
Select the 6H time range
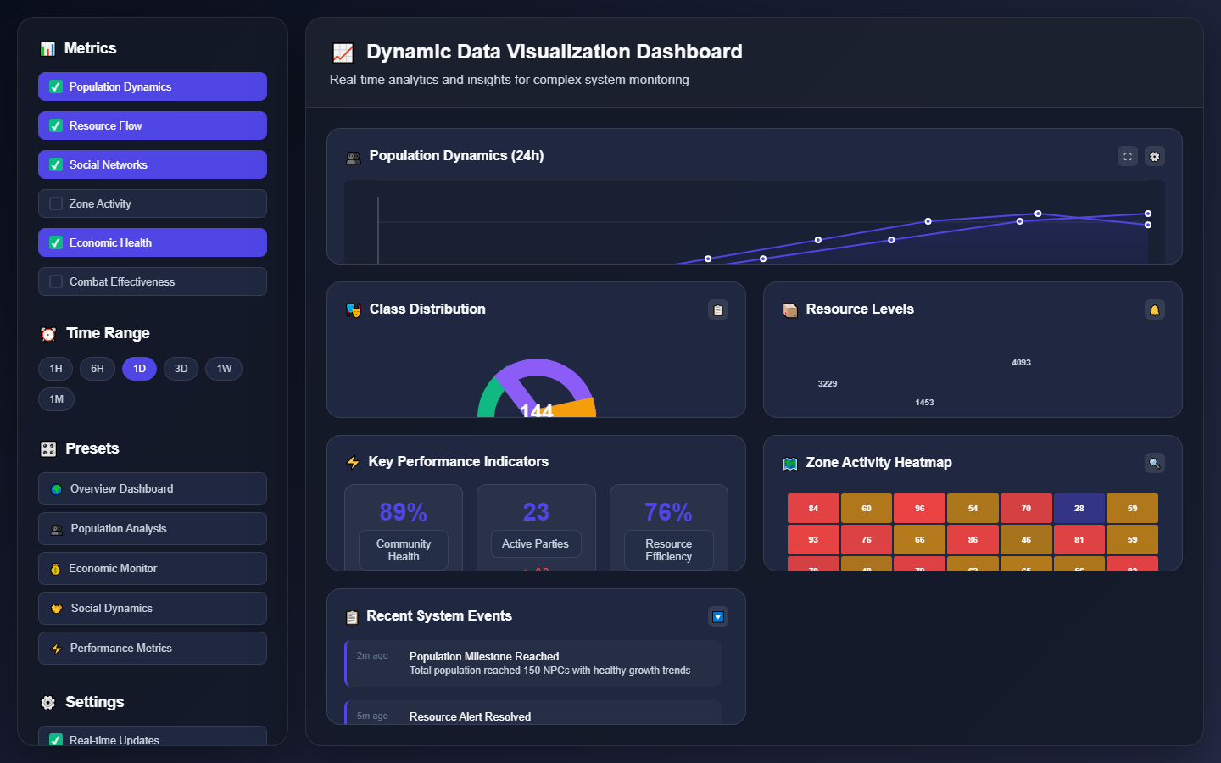coord(98,369)
